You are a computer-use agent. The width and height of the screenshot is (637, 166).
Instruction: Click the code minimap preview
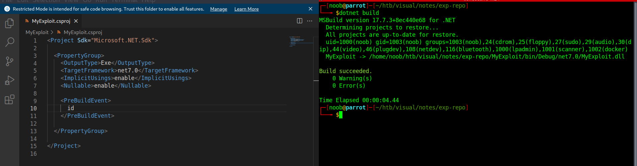click(301, 41)
